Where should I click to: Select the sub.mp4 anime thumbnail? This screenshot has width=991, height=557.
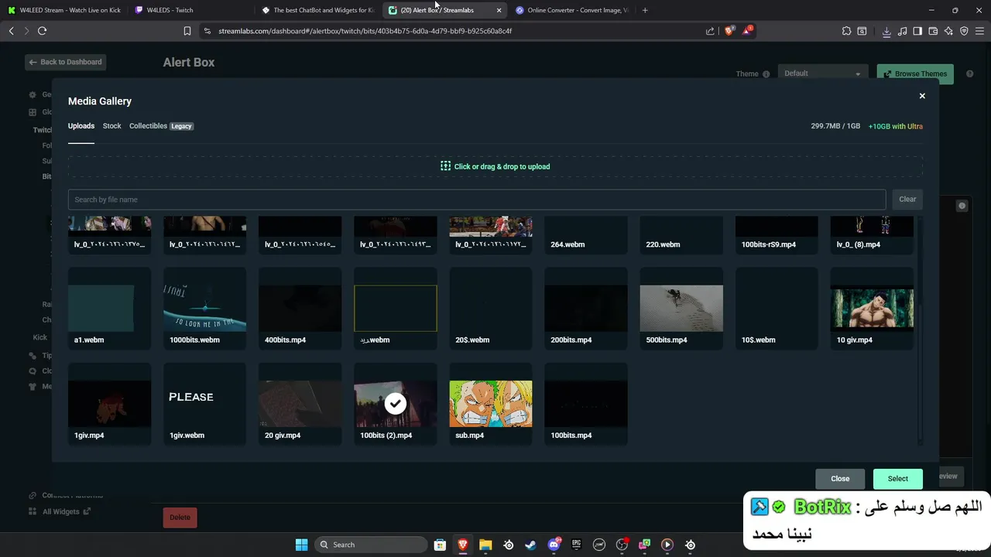coord(491,404)
